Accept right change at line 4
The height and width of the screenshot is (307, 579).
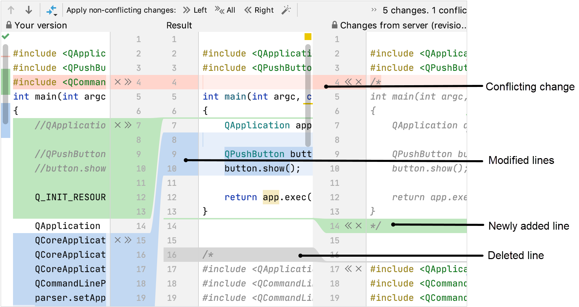click(x=348, y=82)
